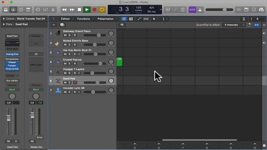Solo the Swell Pad channel strip

[x=16, y=141]
